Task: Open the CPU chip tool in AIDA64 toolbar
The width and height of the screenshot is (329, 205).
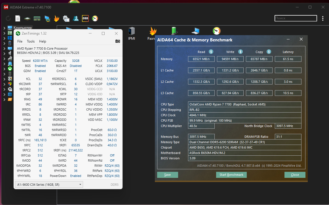Action: click(27, 19)
